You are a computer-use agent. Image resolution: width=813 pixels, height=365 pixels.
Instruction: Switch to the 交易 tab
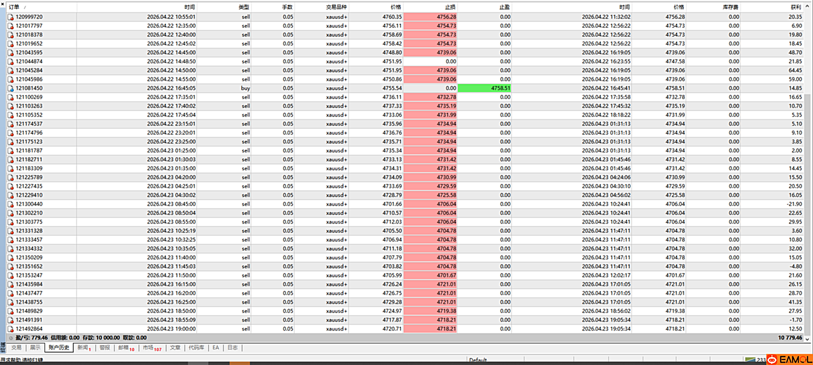click(16, 348)
